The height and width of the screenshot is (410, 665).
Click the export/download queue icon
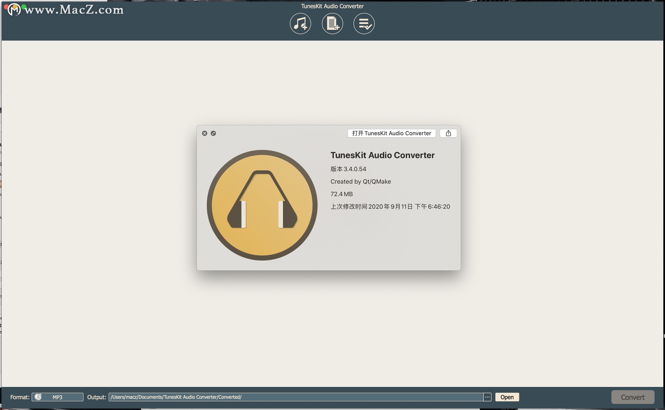click(x=364, y=23)
